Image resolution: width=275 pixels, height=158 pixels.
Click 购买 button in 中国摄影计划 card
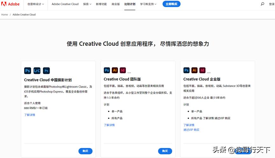[x=86, y=151]
